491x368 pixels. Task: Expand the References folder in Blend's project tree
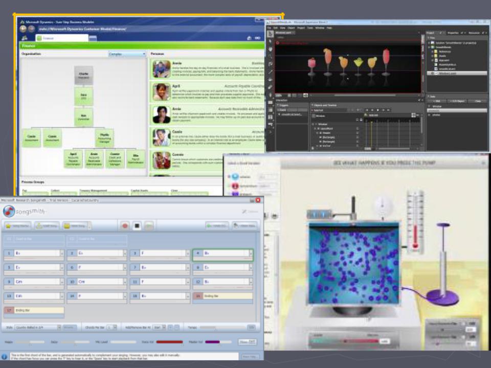(433, 51)
